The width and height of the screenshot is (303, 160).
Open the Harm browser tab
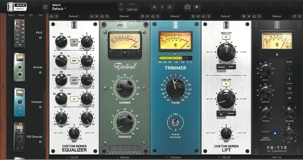12,15
